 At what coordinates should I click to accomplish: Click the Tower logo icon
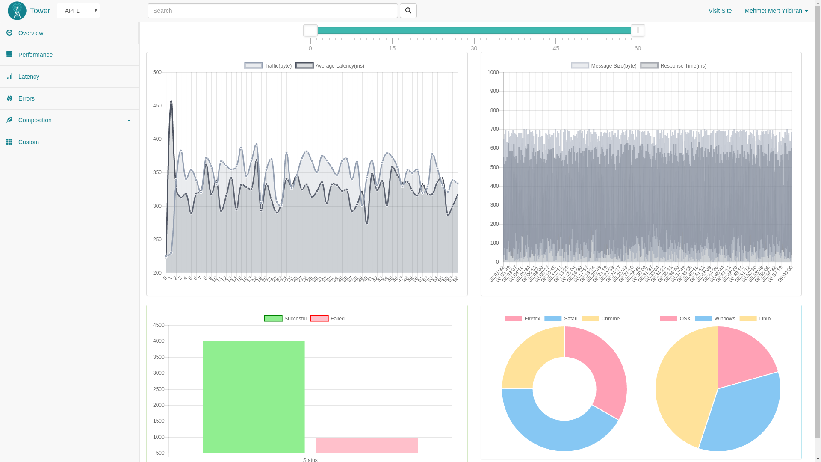pyautogui.click(x=17, y=11)
